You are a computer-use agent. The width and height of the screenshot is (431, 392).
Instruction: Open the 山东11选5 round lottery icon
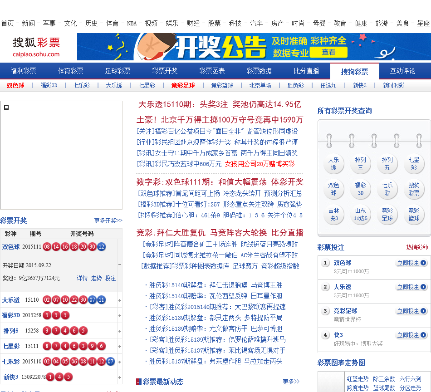360,215
